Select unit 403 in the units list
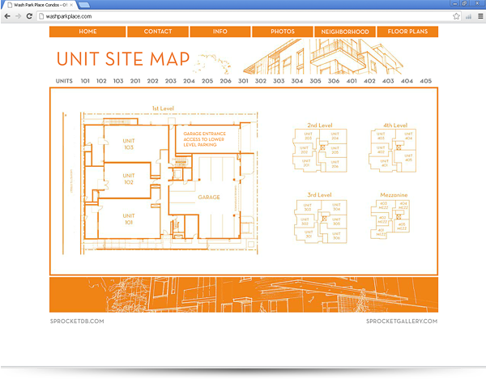 pos(388,81)
